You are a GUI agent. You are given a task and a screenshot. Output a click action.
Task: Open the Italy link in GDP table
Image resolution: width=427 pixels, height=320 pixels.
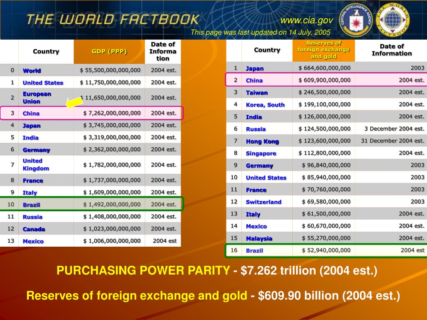(30, 192)
